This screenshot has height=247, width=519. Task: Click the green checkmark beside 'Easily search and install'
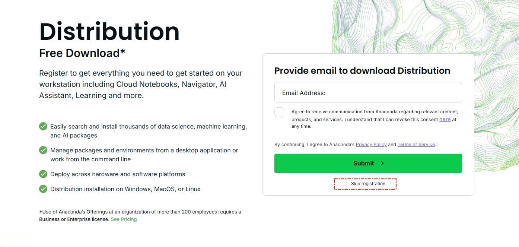(x=43, y=126)
